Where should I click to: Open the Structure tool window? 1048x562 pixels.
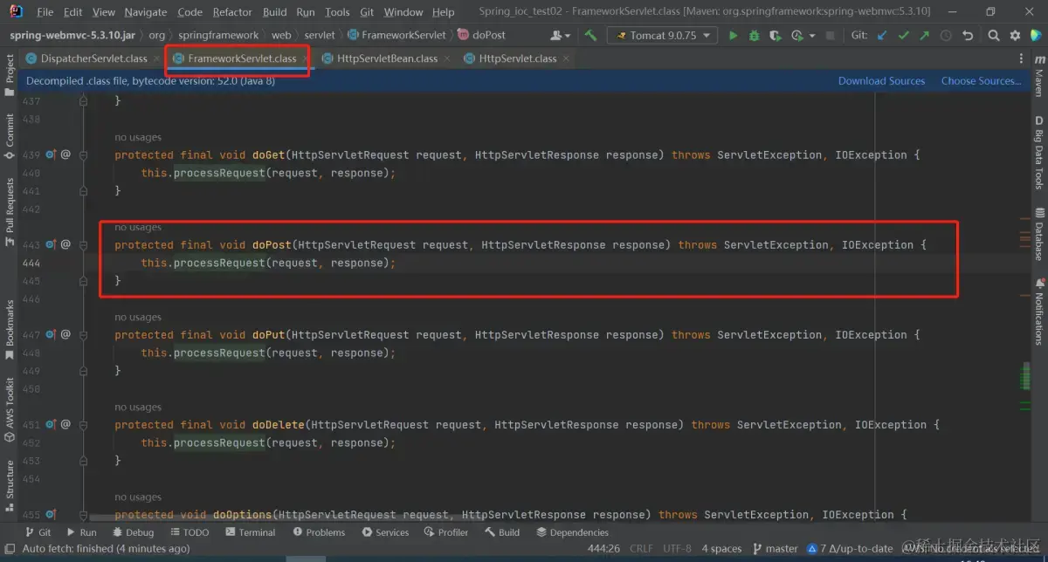pos(10,485)
